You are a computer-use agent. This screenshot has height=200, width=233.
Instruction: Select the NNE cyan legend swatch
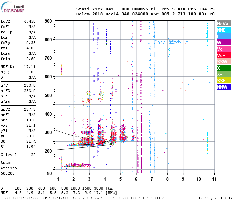(x=224, y=30)
